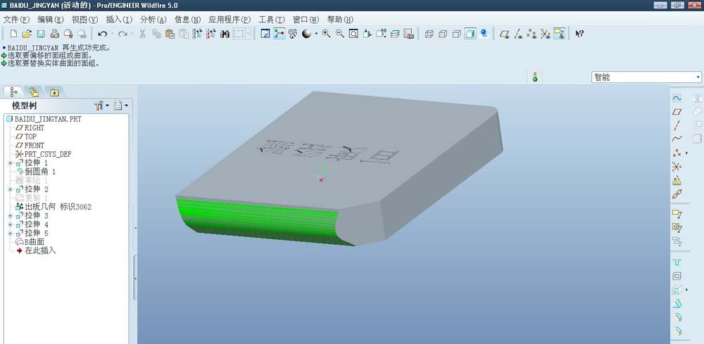The height and width of the screenshot is (344, 704).
Task: Switch to Shading display mode
Action: [470, 34]
